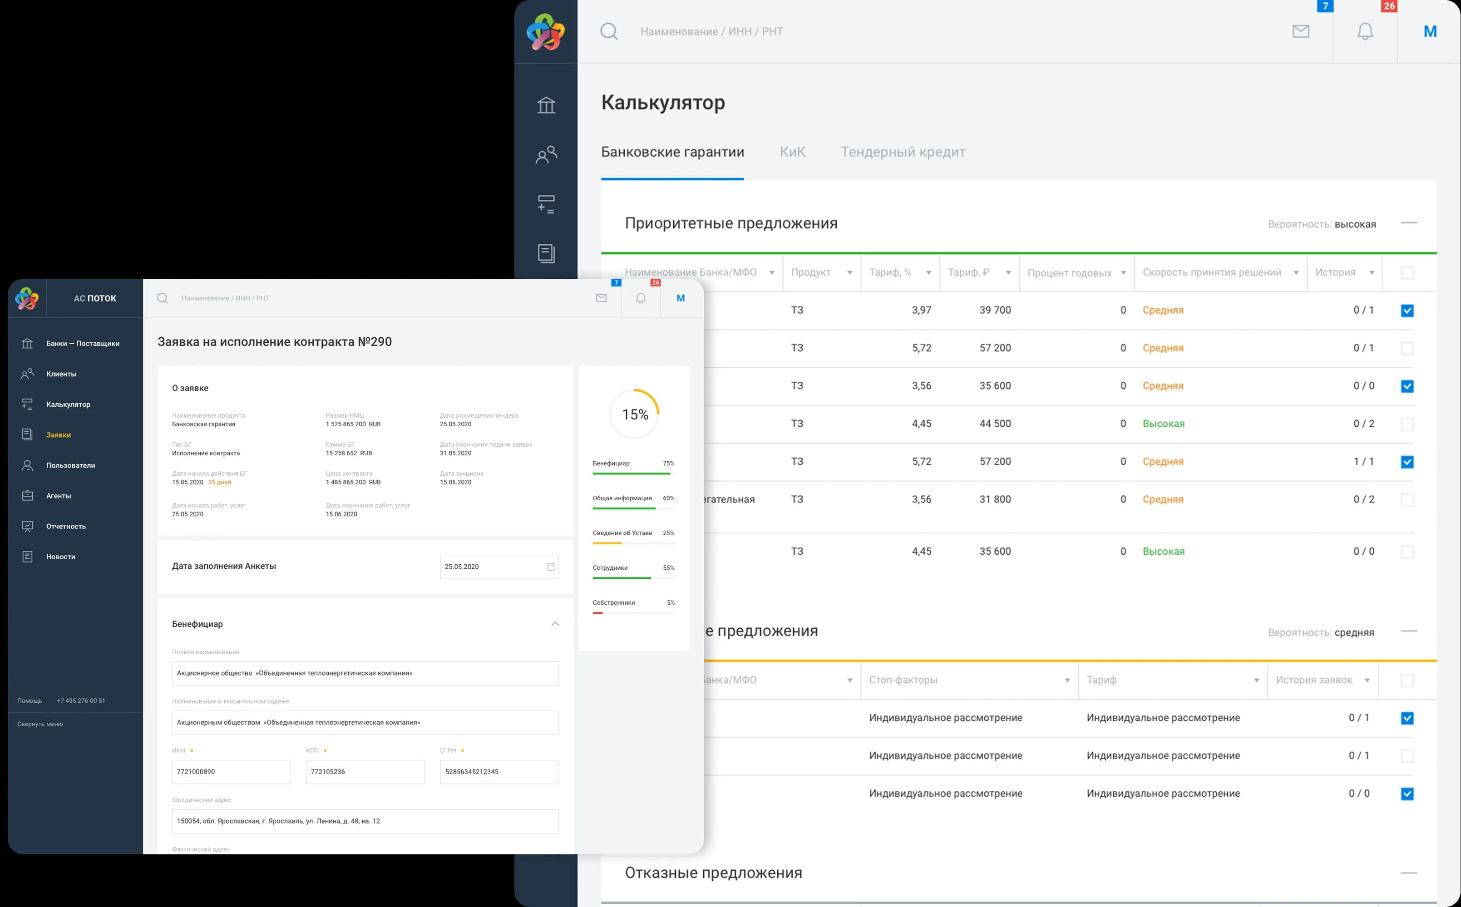The height and width of the screenshot is (907, 1461).
Task: Click the Помощь link in the sidebar
Action: point(30,700)
